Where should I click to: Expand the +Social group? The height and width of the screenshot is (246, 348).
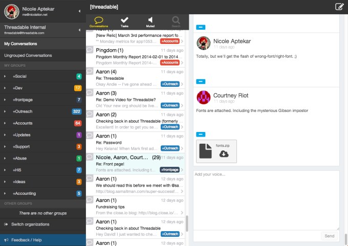click(5, 76)
